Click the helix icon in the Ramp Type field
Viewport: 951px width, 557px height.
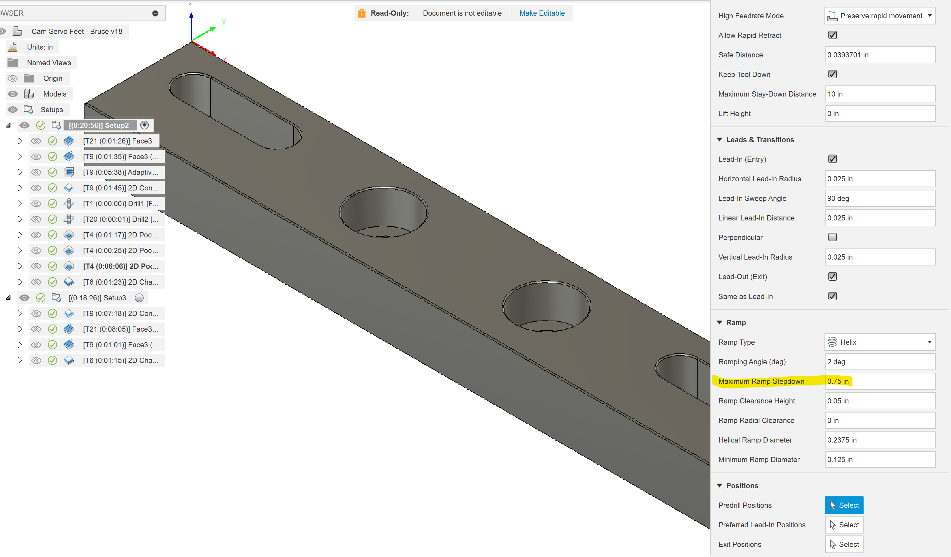(x=832, y=342)
